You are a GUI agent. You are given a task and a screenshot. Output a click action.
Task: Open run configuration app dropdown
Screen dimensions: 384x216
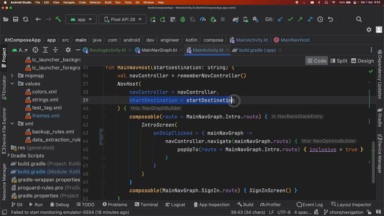[x=81, y=19]
